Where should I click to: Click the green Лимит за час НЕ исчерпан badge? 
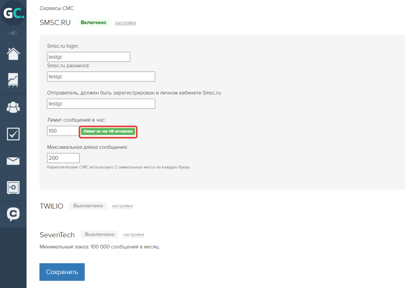(x=108, y=131)
